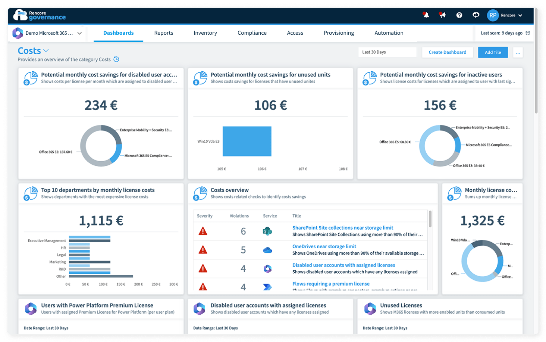
Task: Click the cost icon on Top 10 departments tile
Action: [31, 193]
